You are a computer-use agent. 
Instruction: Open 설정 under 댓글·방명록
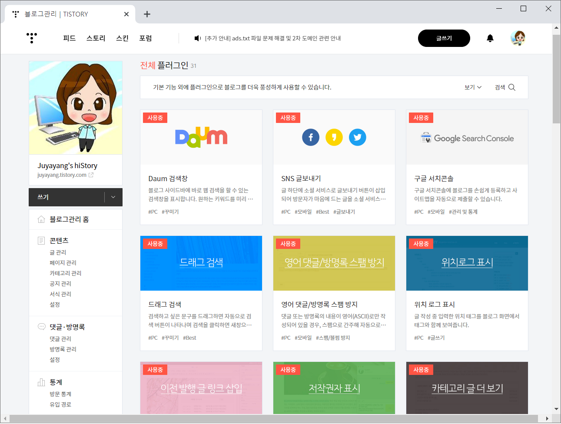point(55,360)
